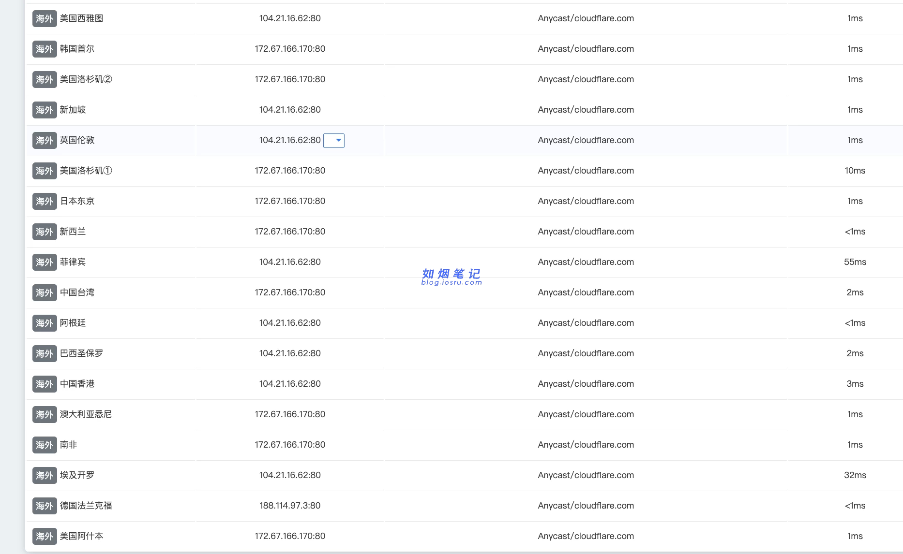Select the node name 美国洛杉矶①
The height and width of the screenshot is (554, 903).
pyautogui.click(x=86, y=171)
